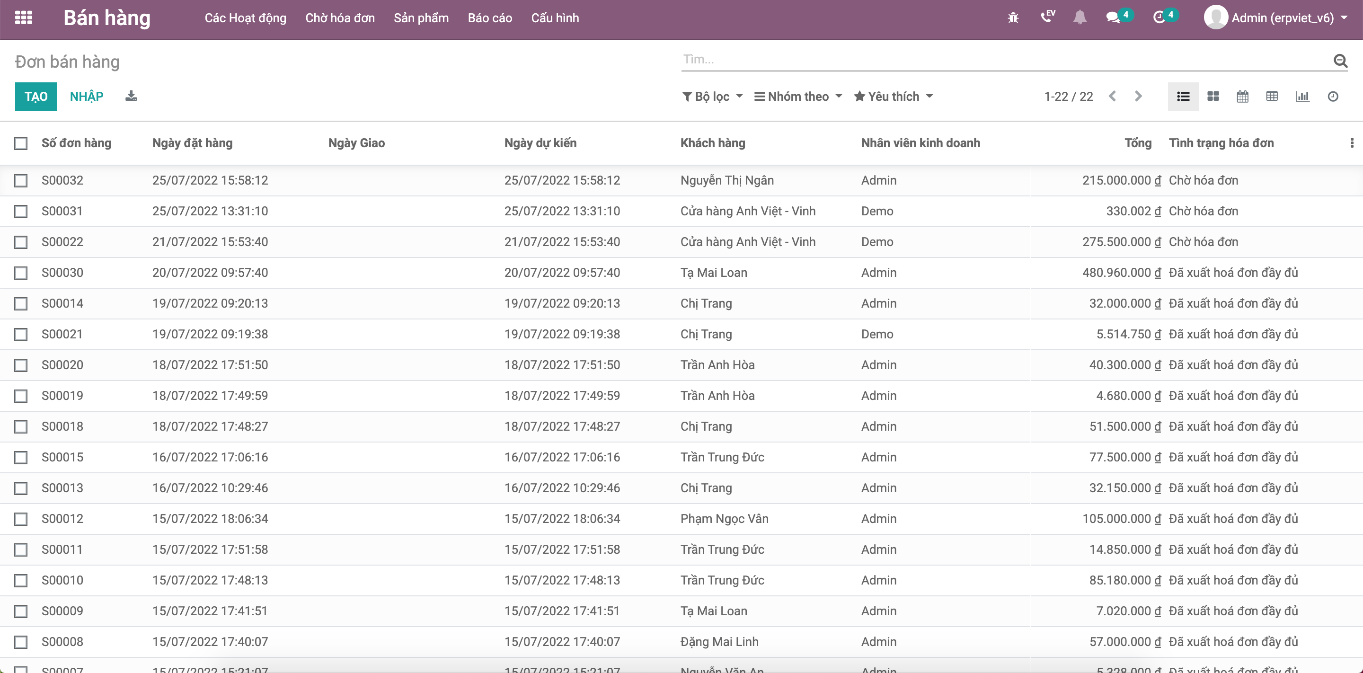This screenshot has height=673, width=1363.
Task: Toggle the select-all header checkbox
Action: [x=21, y=143]
